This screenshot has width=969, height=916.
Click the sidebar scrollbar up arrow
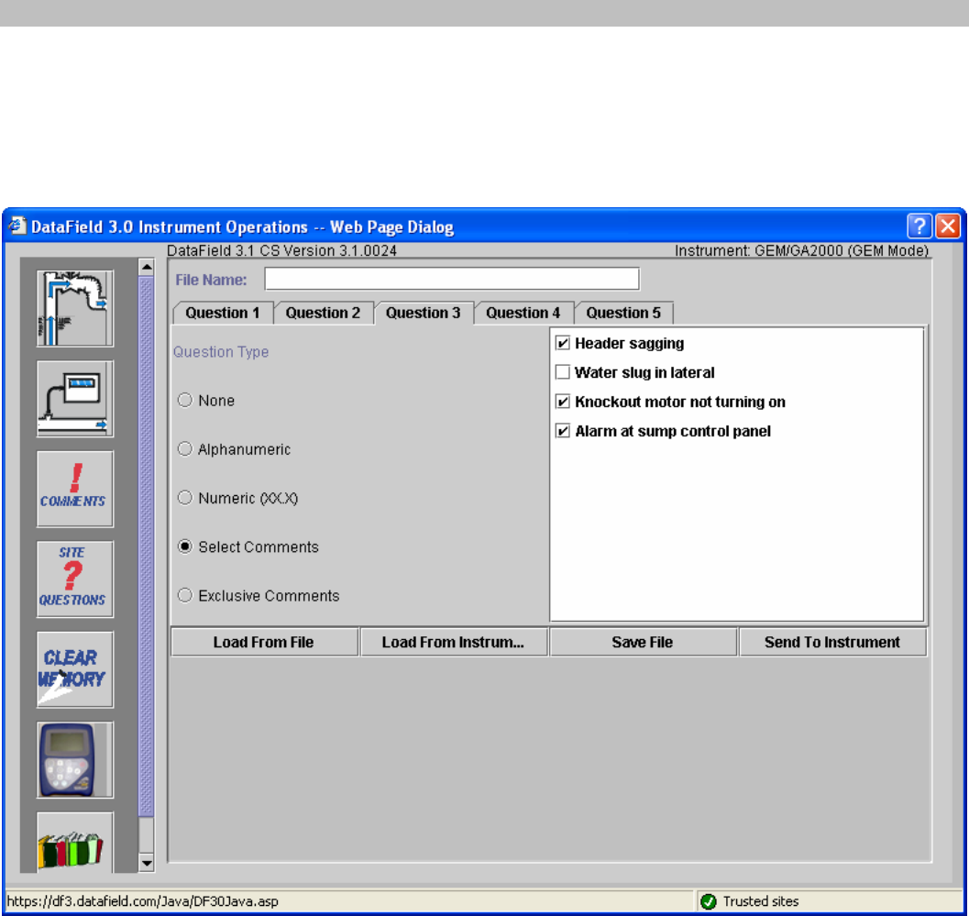click(147, 267)
